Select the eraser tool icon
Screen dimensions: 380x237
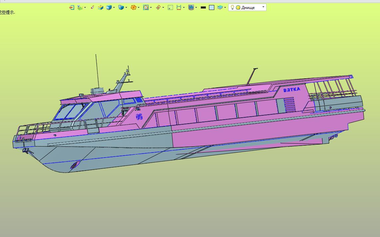[x=93, y=7]
